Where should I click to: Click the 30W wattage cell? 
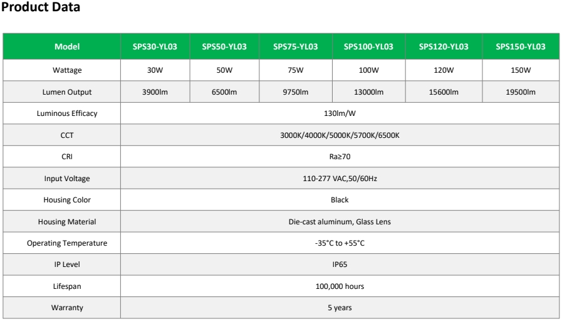point(155,70)
